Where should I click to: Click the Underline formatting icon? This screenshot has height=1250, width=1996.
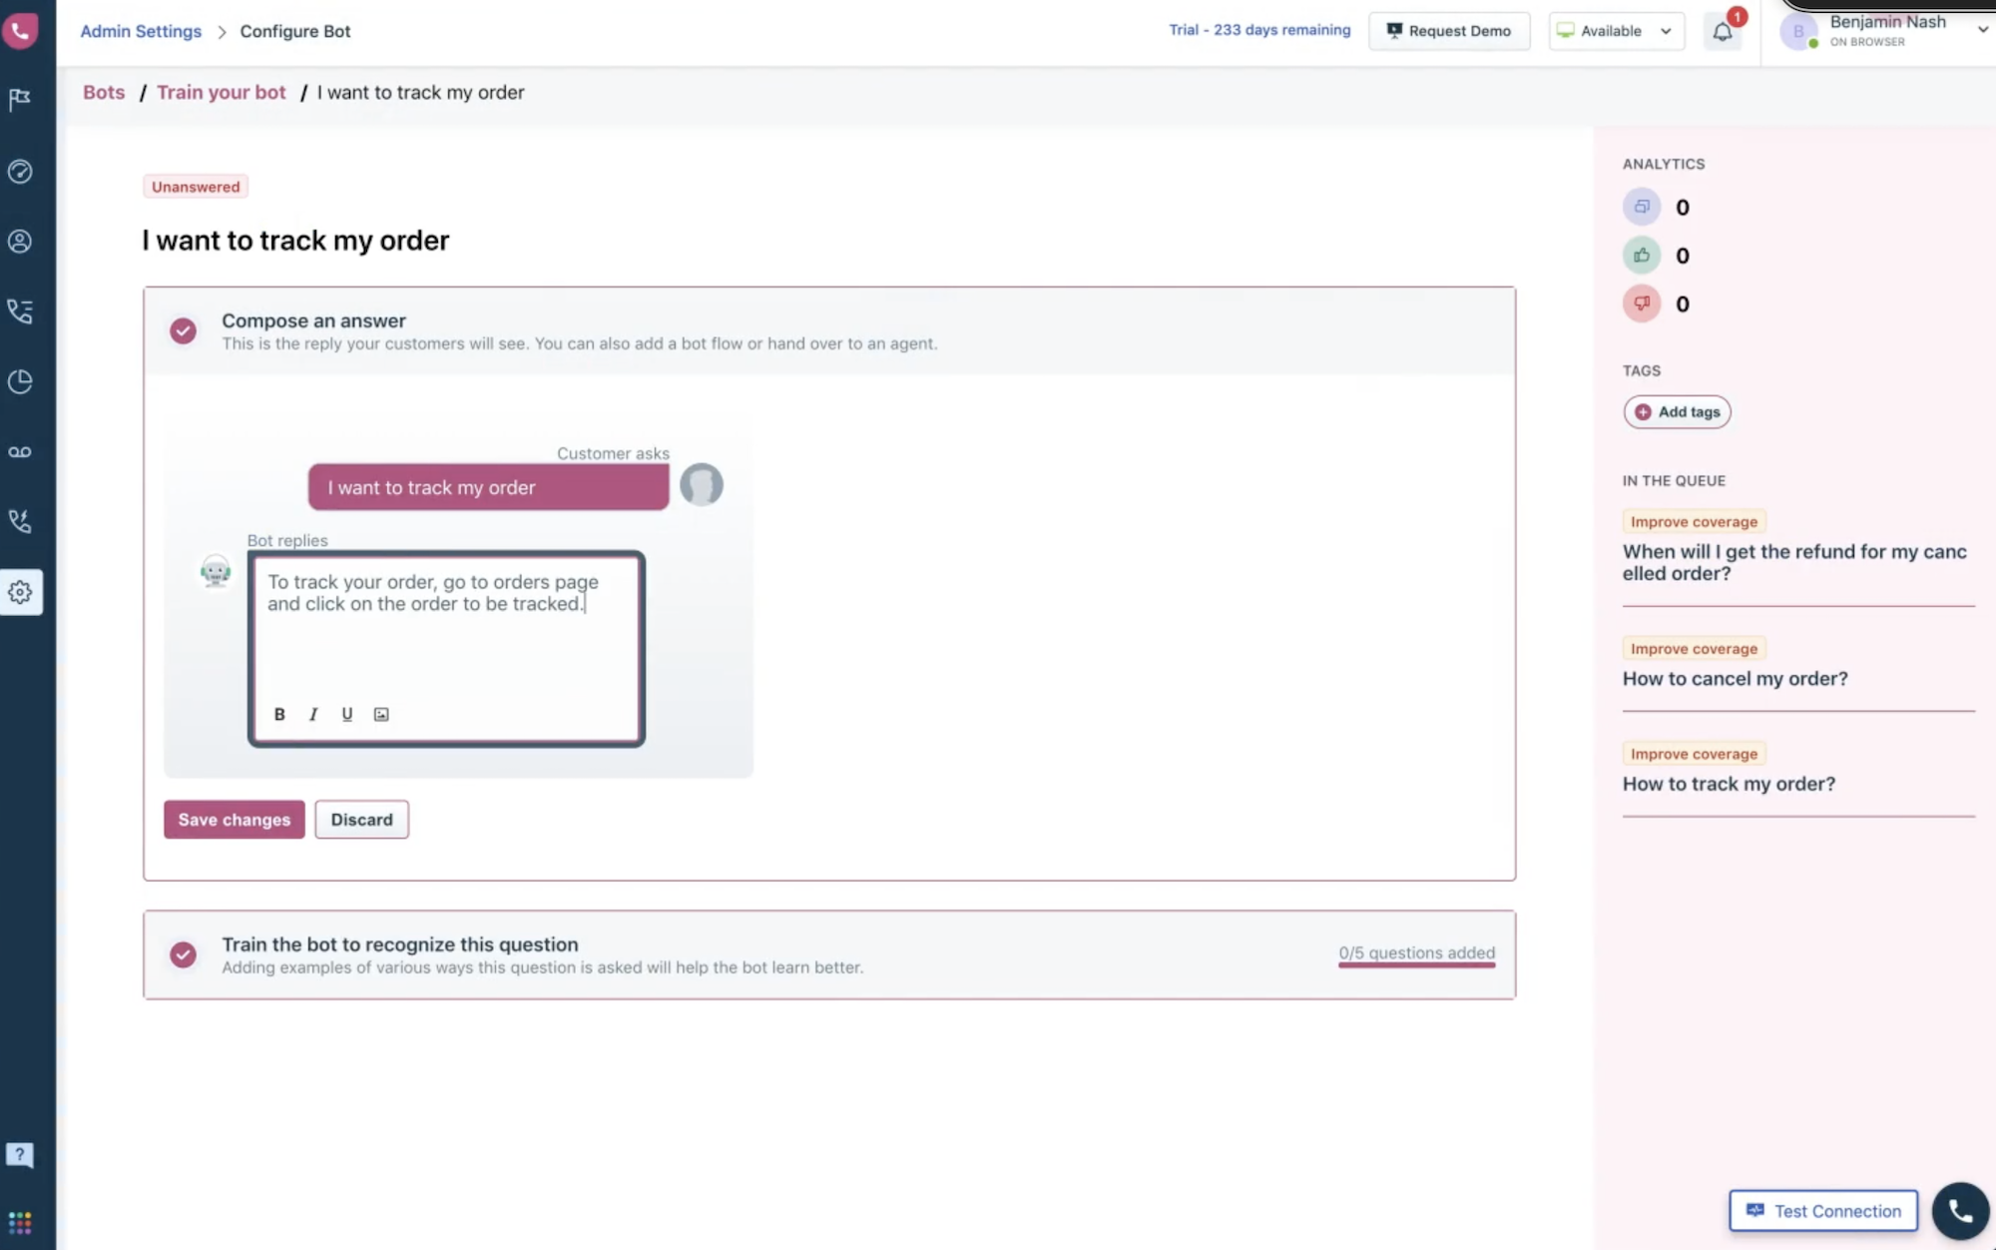(x=347, y=713)
